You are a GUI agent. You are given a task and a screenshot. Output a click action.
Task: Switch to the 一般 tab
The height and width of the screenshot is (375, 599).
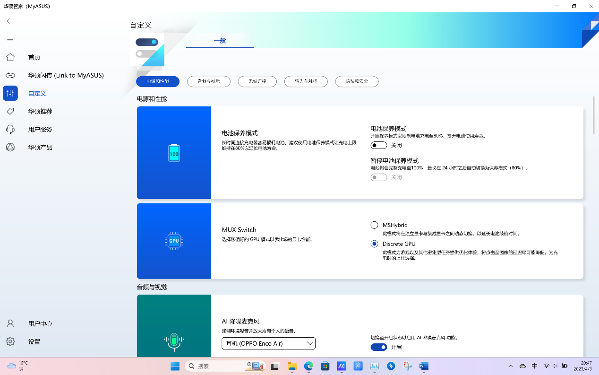[x=220, y=41]
